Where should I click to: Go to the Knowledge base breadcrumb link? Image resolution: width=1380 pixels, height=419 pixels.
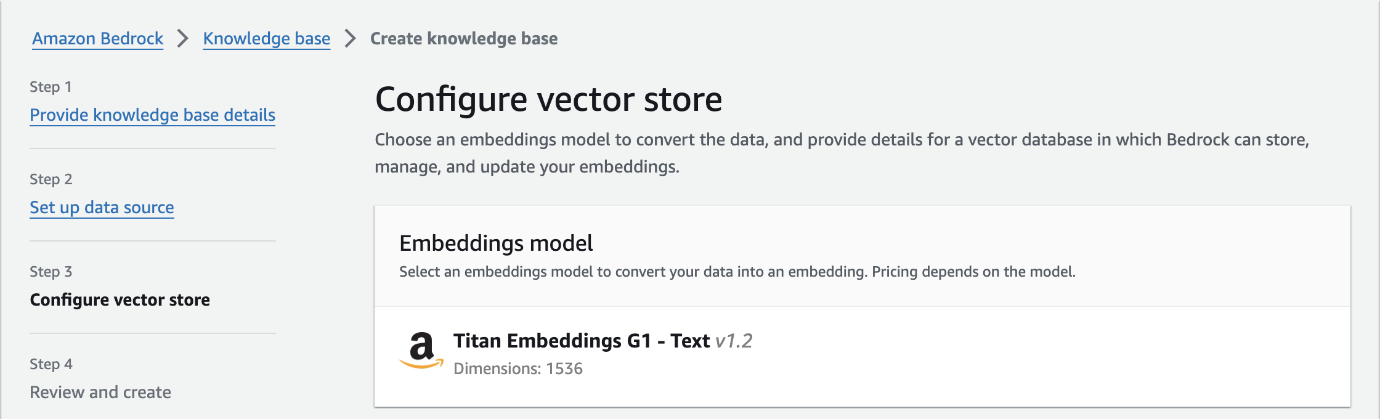266,38
